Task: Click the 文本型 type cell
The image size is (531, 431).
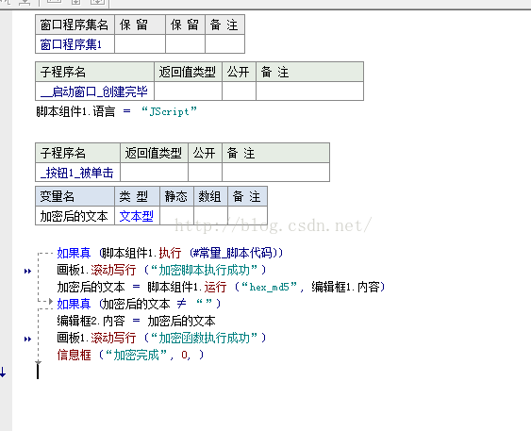Action: pyautogui.click(x=137, y=216)
